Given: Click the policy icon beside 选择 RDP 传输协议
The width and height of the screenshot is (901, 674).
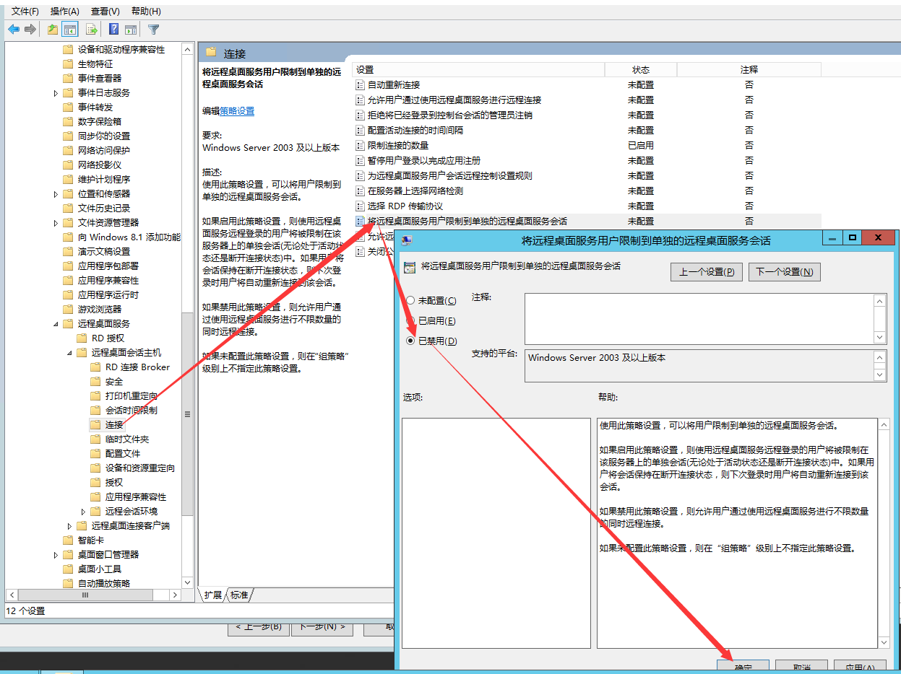Looking at the screenshot, I should [x=361, y=206].
